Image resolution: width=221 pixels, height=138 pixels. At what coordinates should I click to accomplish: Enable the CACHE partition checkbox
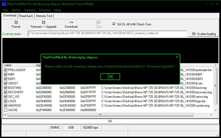tap(6, 110)
